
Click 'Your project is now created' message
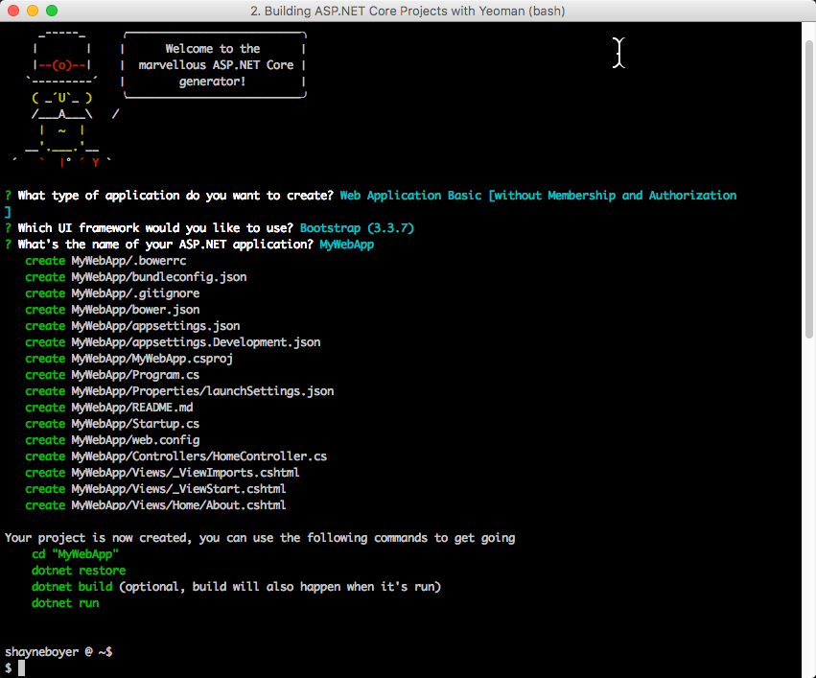(x=260, y=538)
